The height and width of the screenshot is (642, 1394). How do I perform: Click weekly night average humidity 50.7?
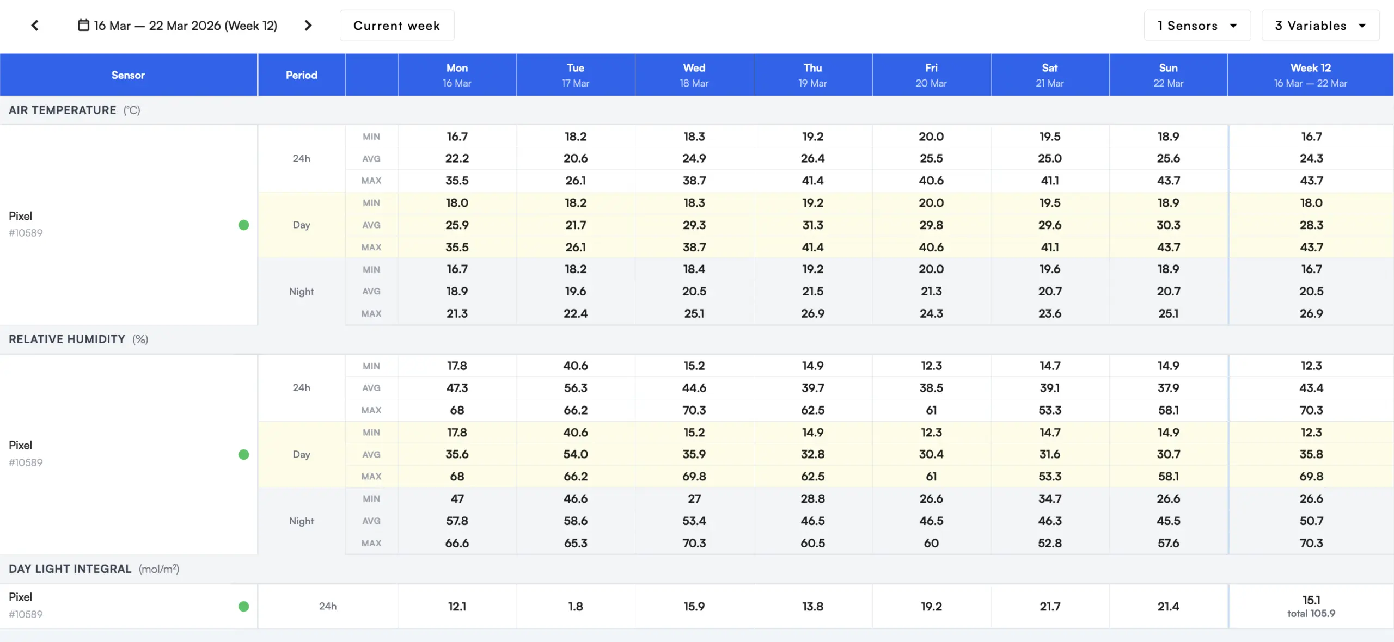[x=1311, y=521]
